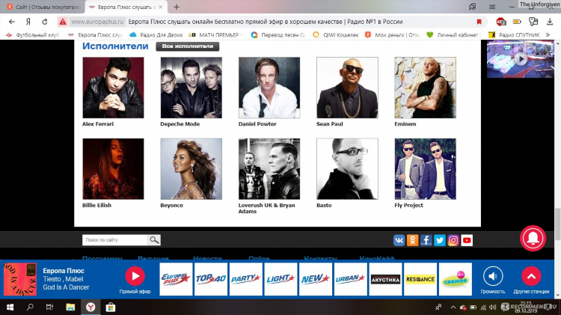The width and height of the screenshot is (561, 315).
Task: Reload the page with the refresh icon
Action: pos(44,22)
